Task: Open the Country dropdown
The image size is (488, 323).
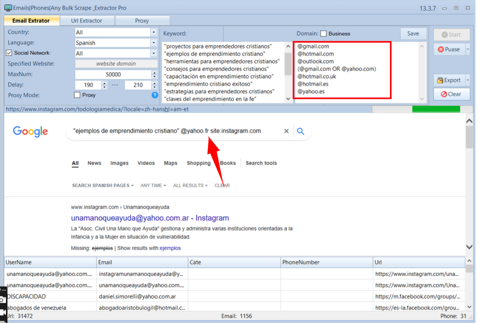Action: (x=153, y=32)
